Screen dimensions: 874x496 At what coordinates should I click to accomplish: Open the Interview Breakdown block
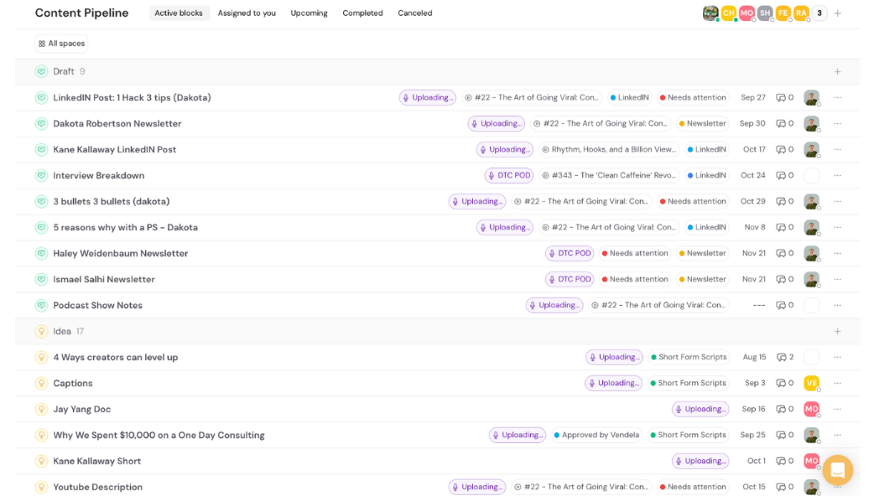(x=99, y=175)
